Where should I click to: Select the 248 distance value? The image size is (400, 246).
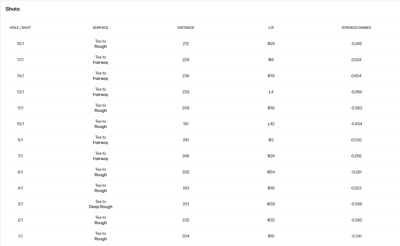point(186,156)
